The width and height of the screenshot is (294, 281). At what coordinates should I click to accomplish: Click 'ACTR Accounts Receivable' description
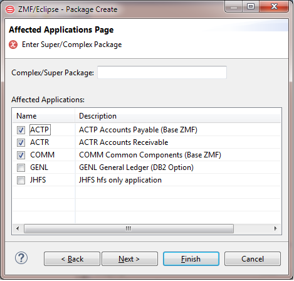pos(123,142)
